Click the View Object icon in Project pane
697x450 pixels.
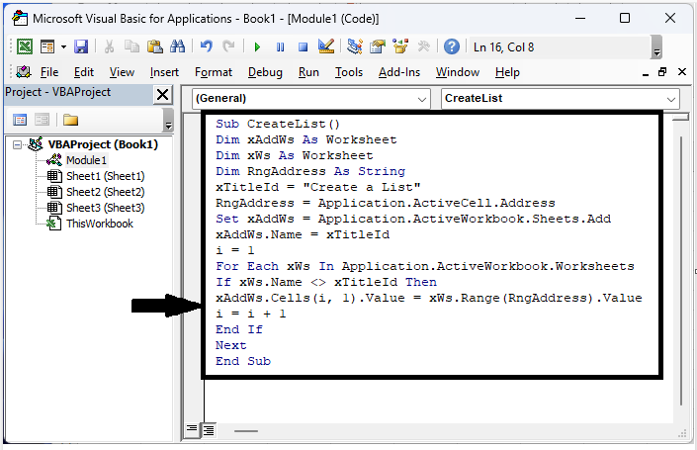(x=43, y=120)
